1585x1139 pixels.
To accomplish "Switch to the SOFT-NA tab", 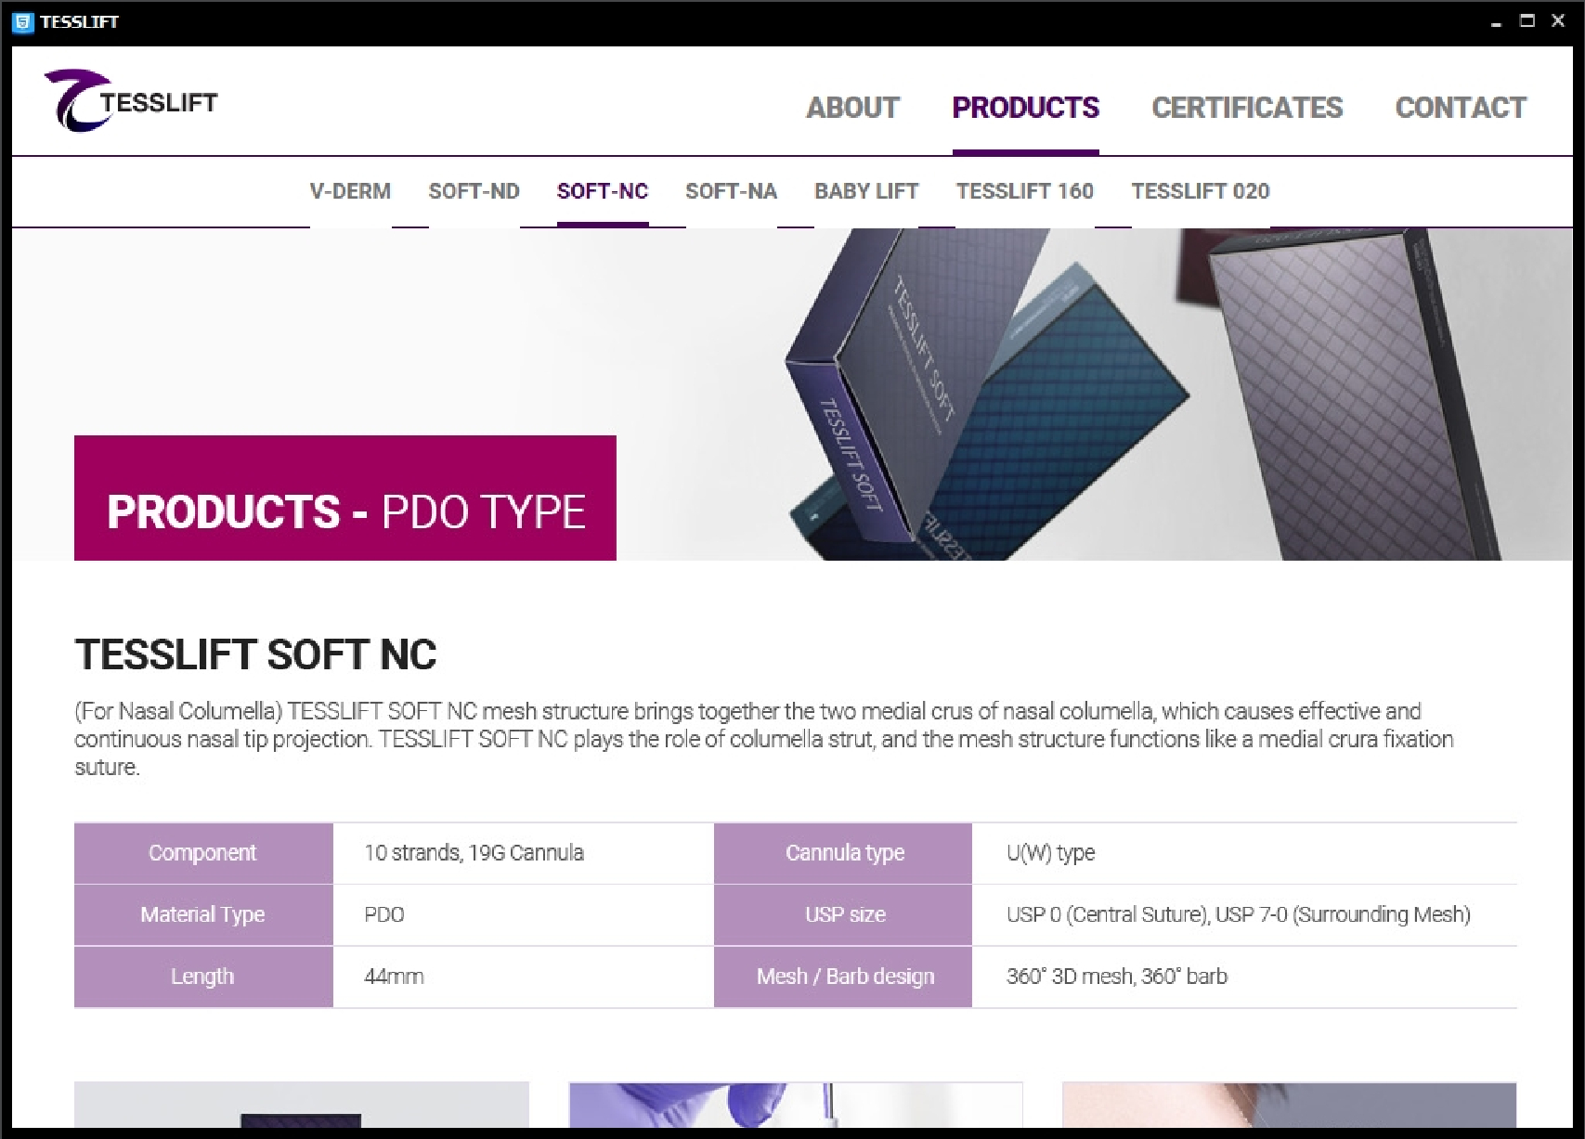I will [731, 191].
